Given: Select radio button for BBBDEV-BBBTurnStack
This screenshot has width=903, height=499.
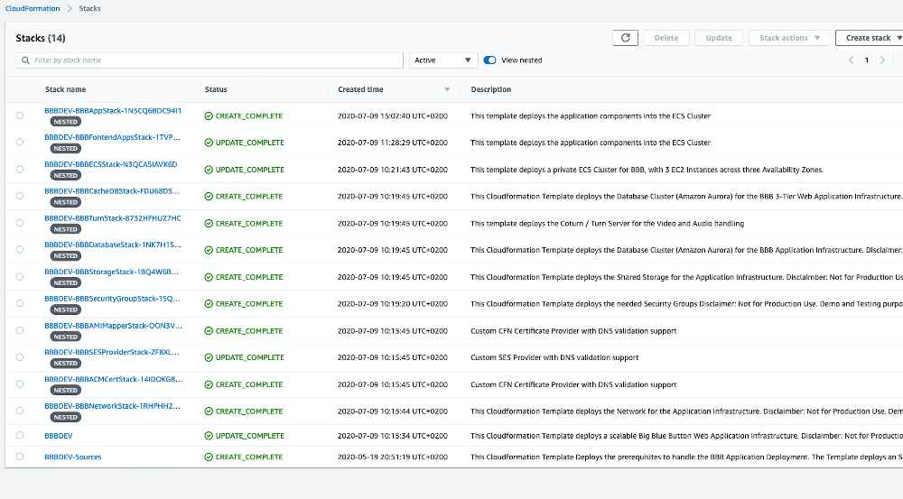Looking at the screenshot, I should tap(20, 223).
